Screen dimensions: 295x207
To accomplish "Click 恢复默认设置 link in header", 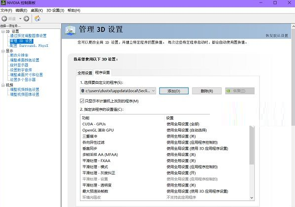I will (x=277, y=35).
